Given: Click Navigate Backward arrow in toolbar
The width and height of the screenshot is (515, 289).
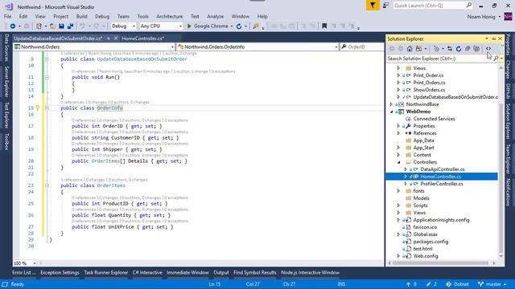Looking at the screenshot, I should [x=13, y=26].
